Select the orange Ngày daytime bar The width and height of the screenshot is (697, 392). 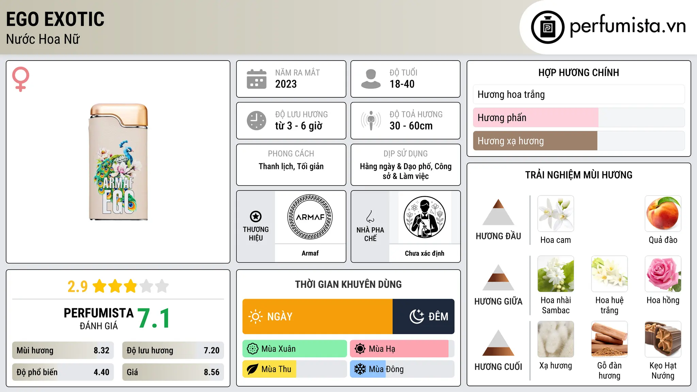(318, 316)
